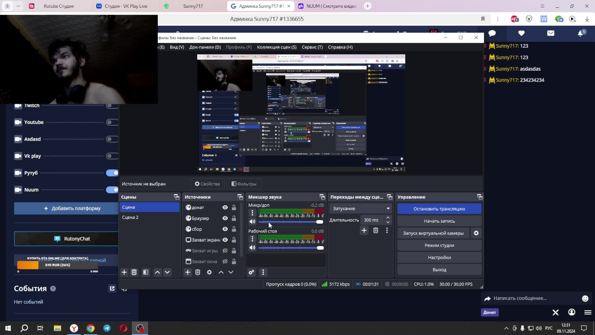Move source up arrow in Sources panel
The height and width of the screenshot is (335, 595).
[x=221, y=272]
